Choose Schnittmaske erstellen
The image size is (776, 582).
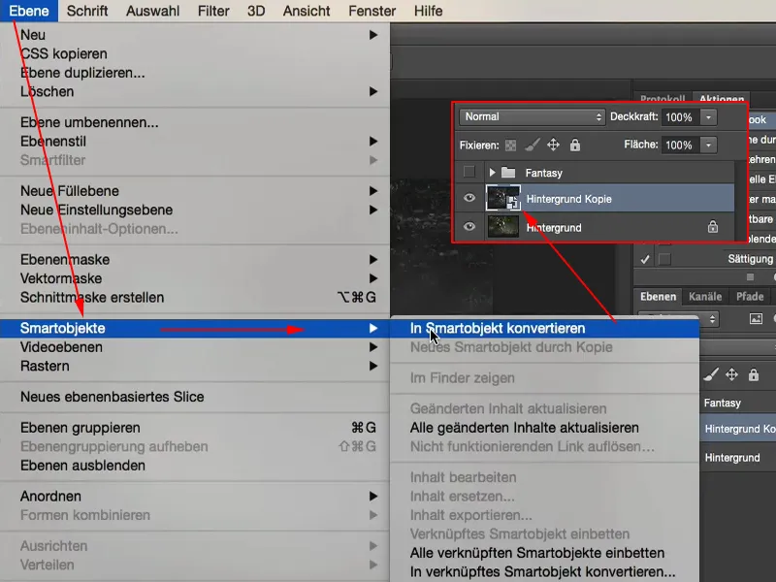[x=195, y=298]
